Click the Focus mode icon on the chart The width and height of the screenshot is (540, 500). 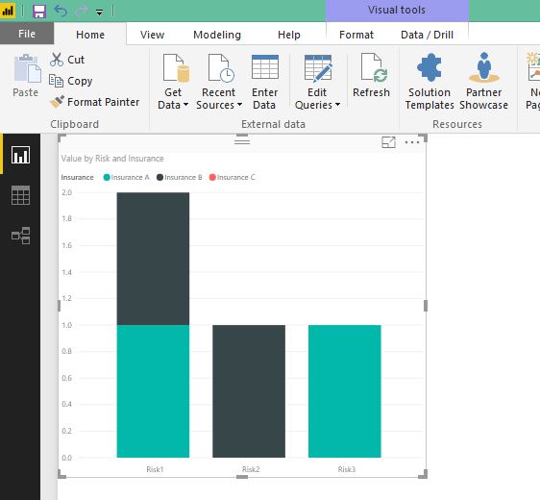coord(388,142)
